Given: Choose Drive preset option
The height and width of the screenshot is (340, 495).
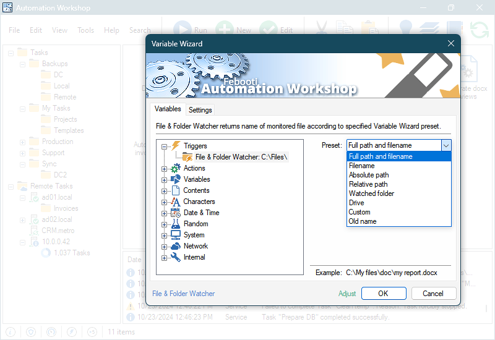Looking at the screenshot, I should pos(399,203).
